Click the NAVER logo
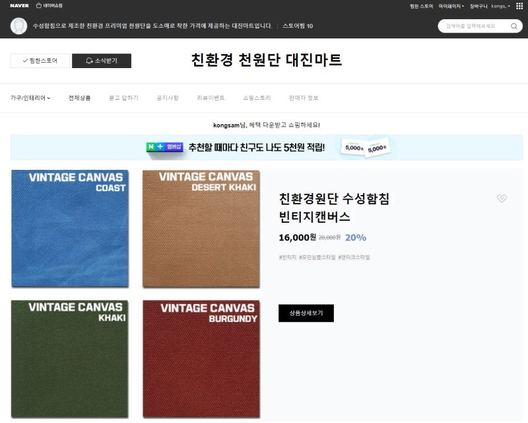Screen dimensions: 528x423 (19, 6)
